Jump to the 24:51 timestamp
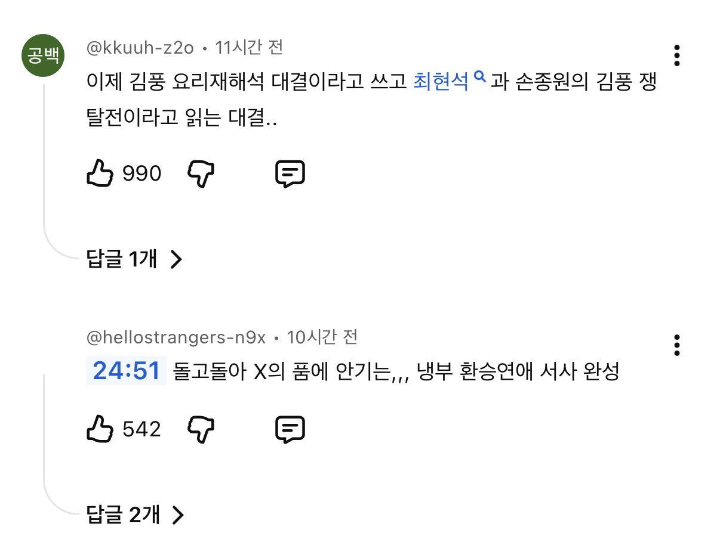Image resolution: width=720 pixels, height=558 pixels. point(127,371)
